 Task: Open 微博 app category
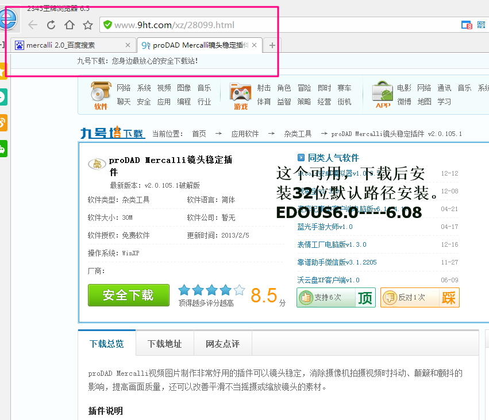[x=404, y=102]
